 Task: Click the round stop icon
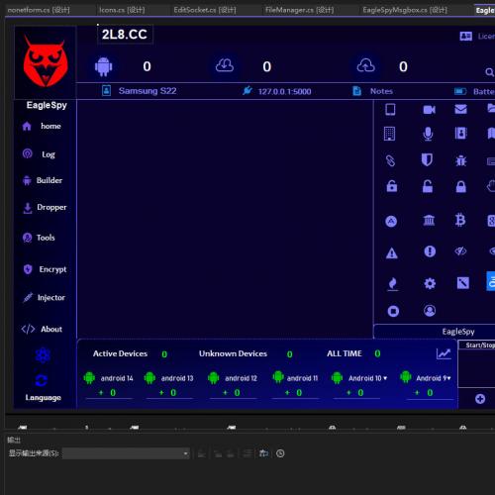coord(393,311)
